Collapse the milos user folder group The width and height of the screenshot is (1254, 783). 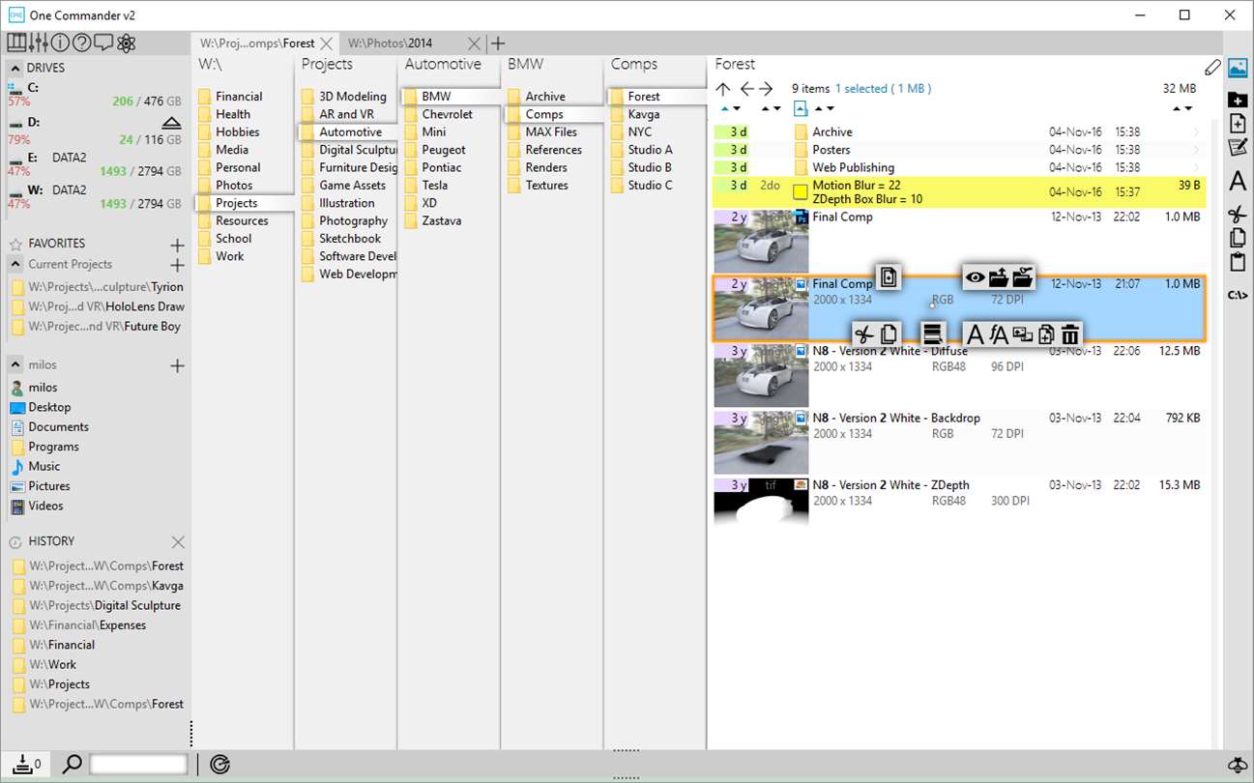[x=16, y=364]
